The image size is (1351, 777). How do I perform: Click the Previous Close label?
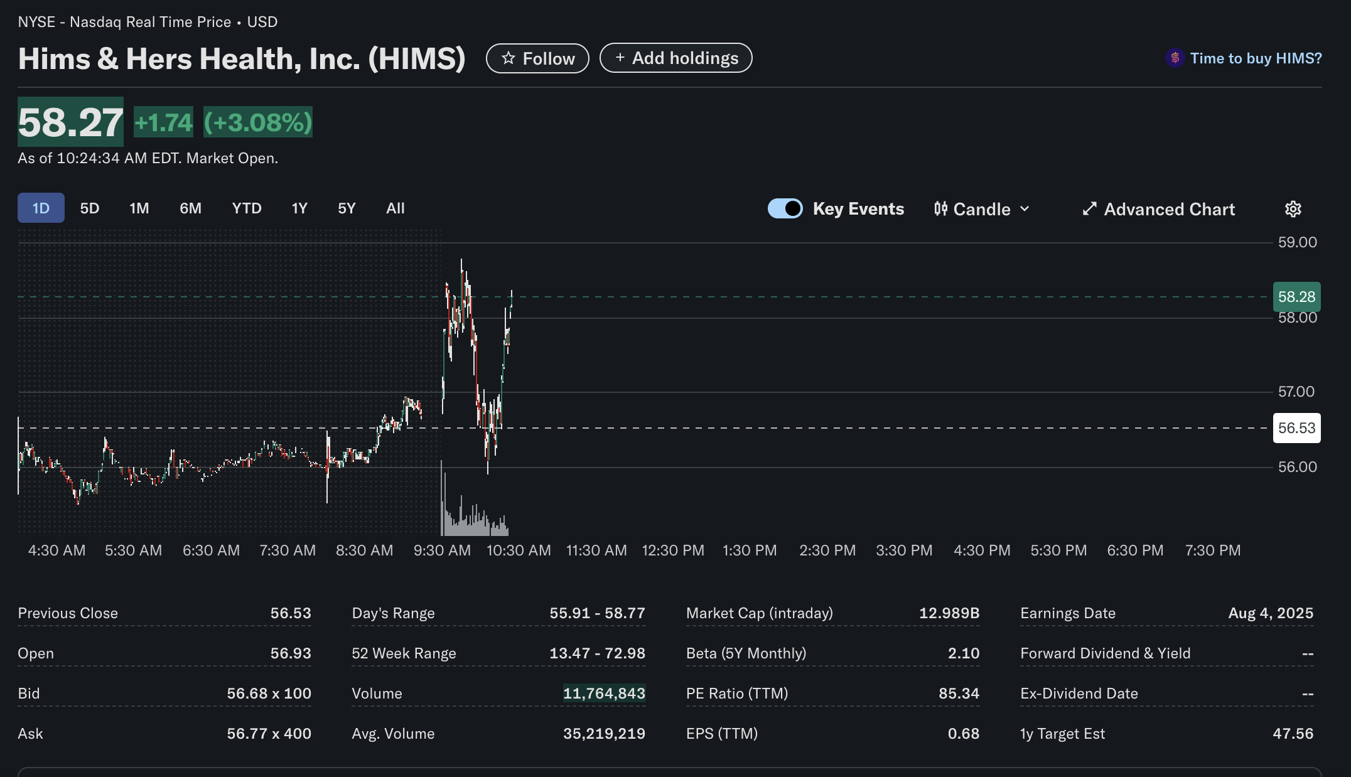(68, 613)
